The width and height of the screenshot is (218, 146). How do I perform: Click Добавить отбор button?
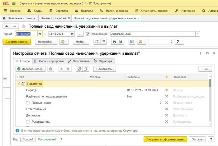31,69
